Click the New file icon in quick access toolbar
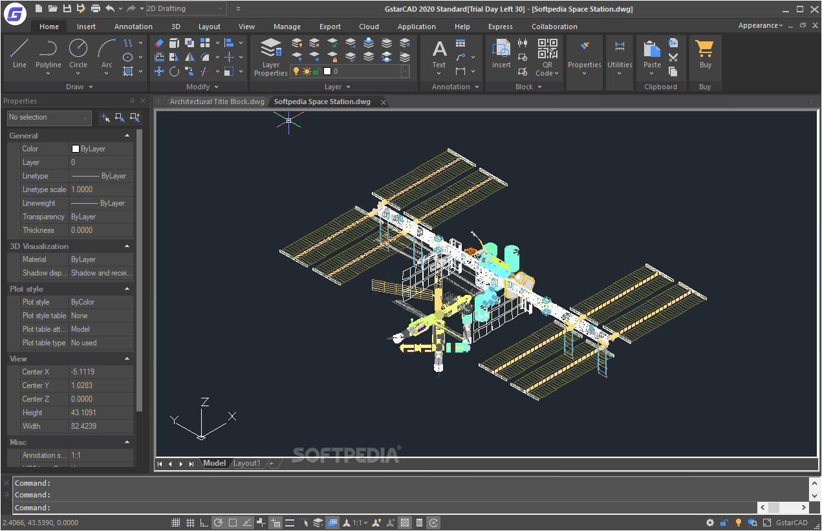Screen dimensions: 822x531 point(39,8)
